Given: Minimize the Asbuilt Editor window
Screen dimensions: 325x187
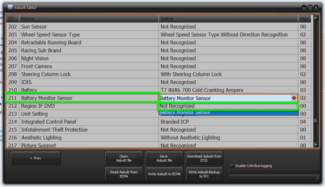Looking at the screenshot, I should (x=304, y=7).
